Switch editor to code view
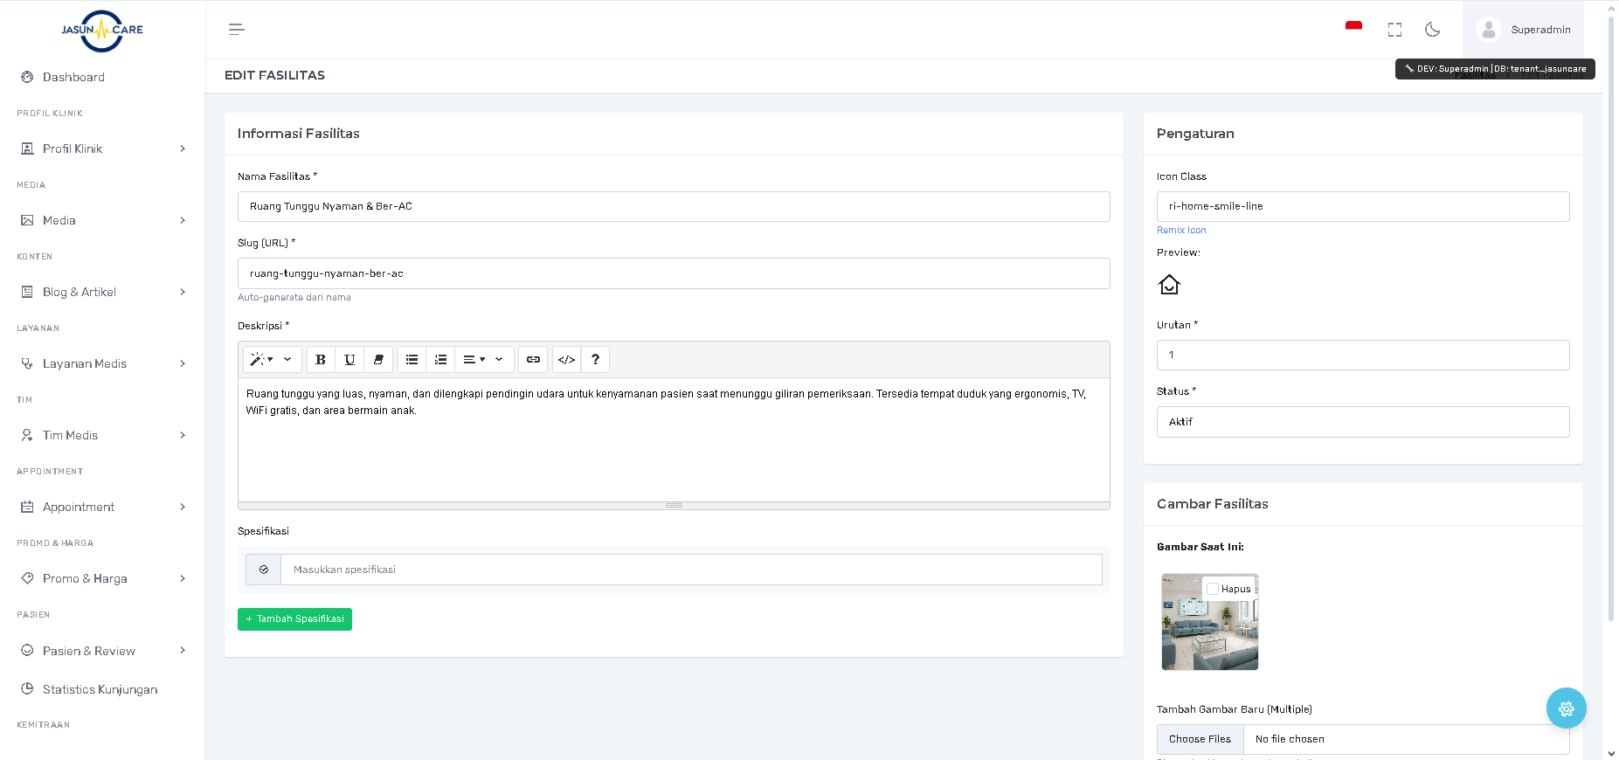This screenshot has height=760, width=1619. (566, 360)
